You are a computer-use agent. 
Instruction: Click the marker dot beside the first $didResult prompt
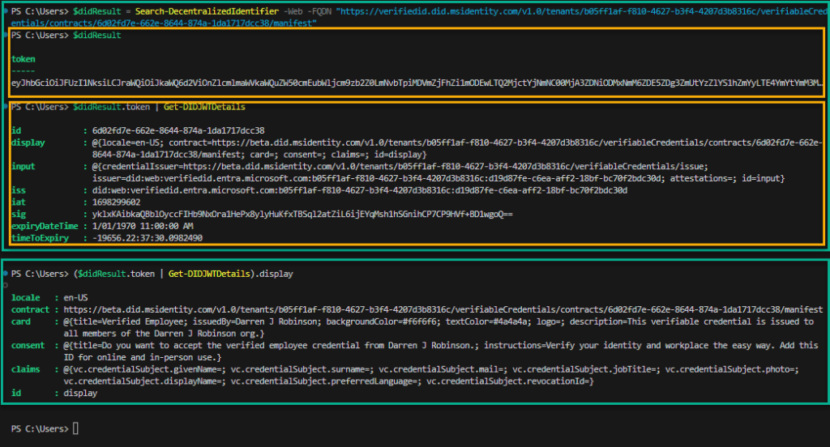click(5, 36)
